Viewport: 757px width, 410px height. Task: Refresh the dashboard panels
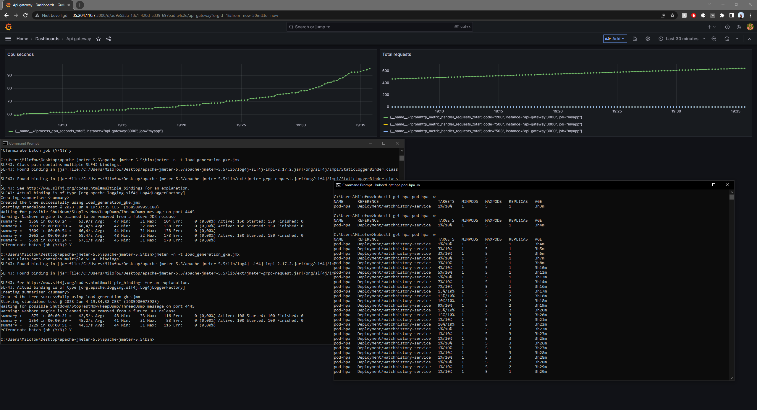coord(726,39)
